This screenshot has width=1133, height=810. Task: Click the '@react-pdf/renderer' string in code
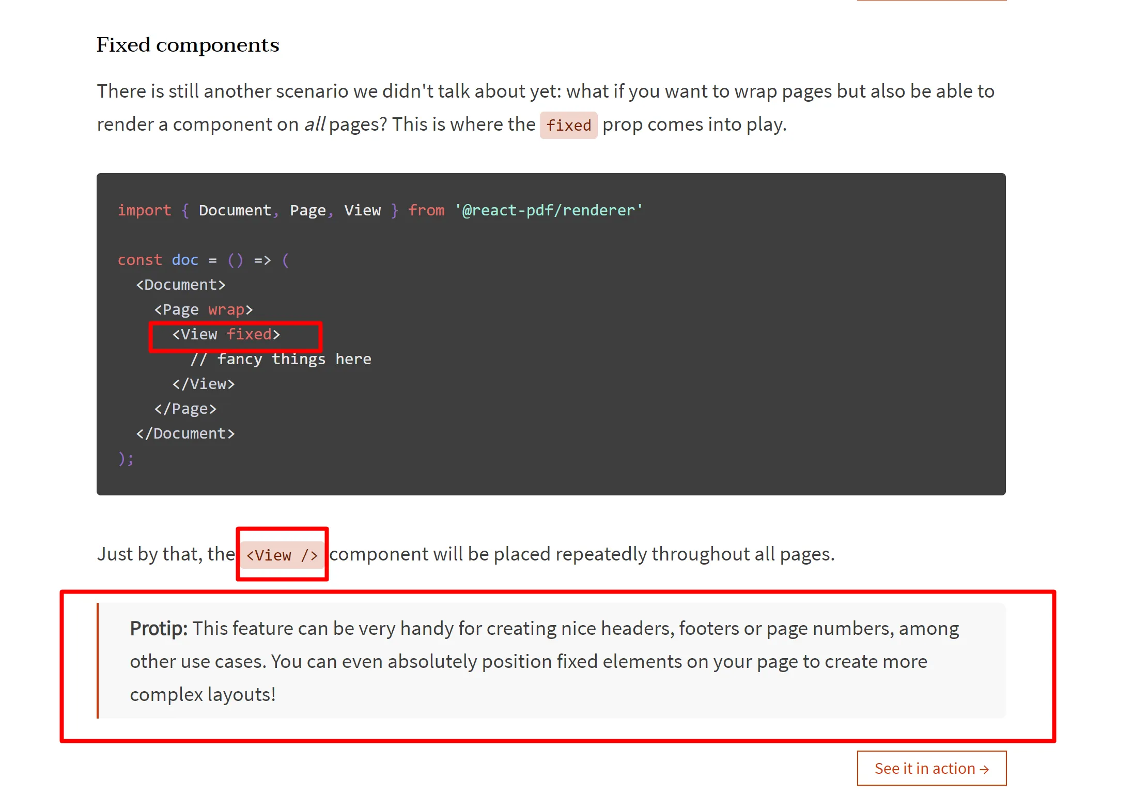[549, 210]
